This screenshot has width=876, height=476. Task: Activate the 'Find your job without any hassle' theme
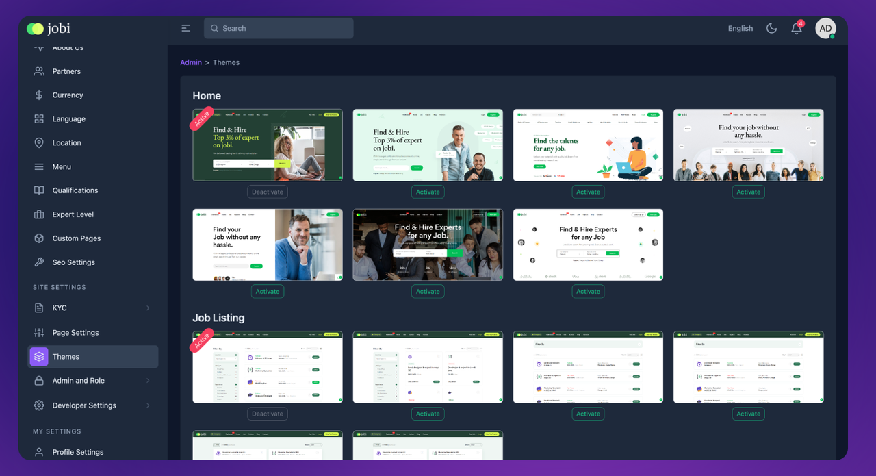click(x=748, y=192)
